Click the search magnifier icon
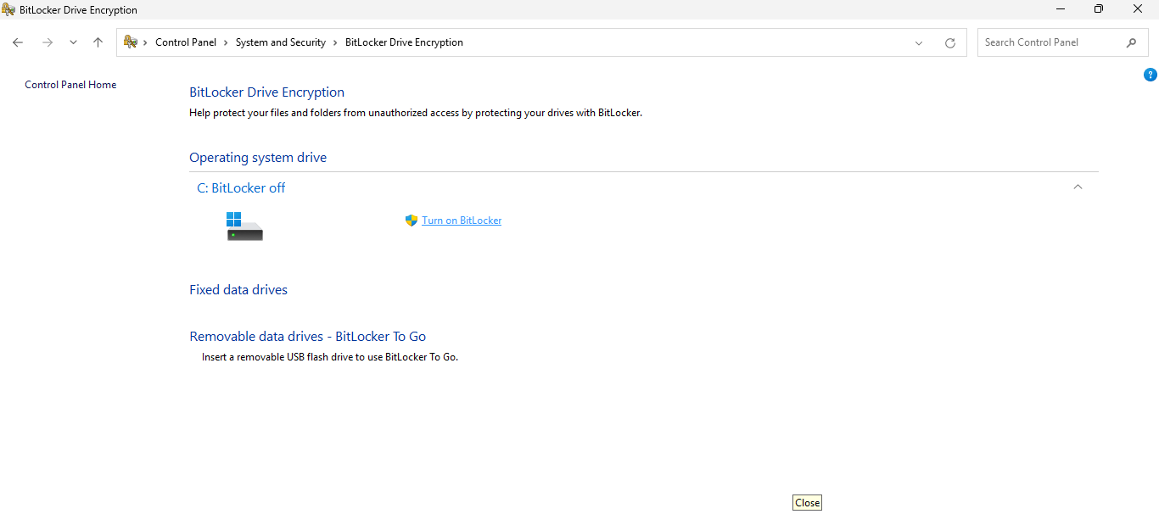This screenshot has width=1159, height=514. 1131,42
